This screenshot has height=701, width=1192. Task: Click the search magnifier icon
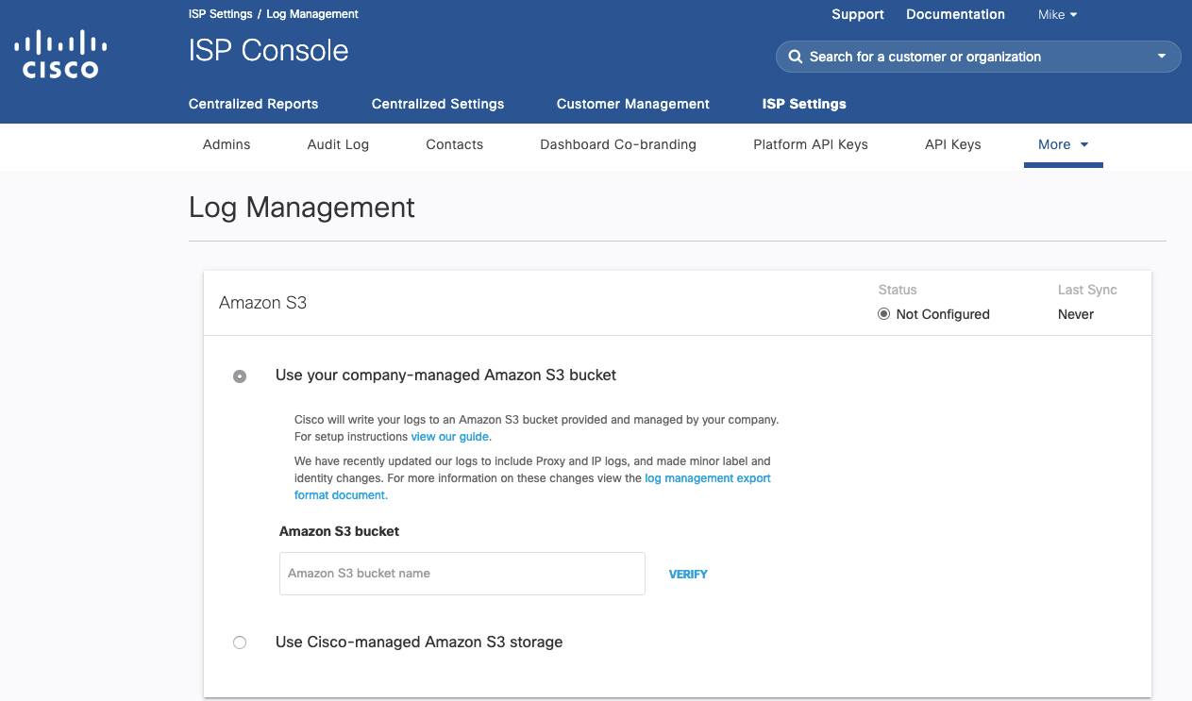796,57
